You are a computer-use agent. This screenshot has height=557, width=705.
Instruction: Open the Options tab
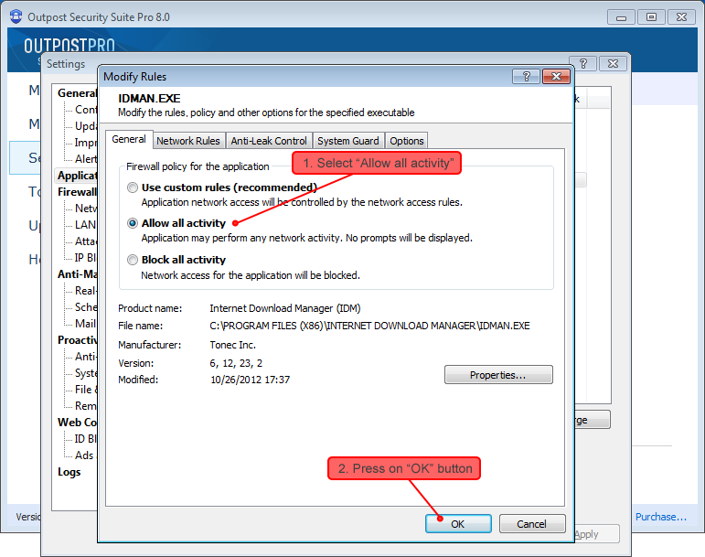[407, 141]
